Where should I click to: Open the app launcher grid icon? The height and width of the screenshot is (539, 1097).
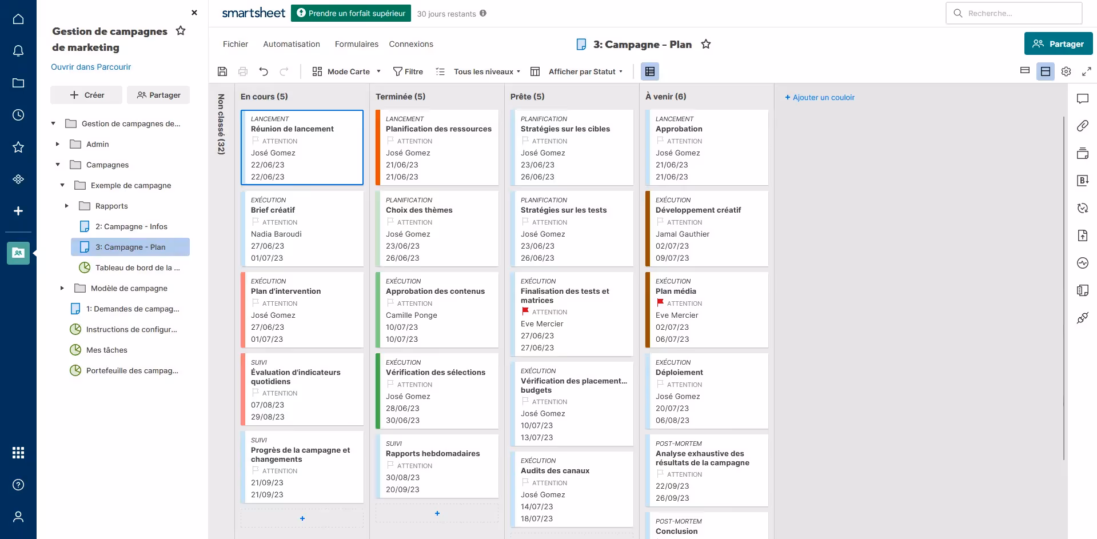[18, 453]
